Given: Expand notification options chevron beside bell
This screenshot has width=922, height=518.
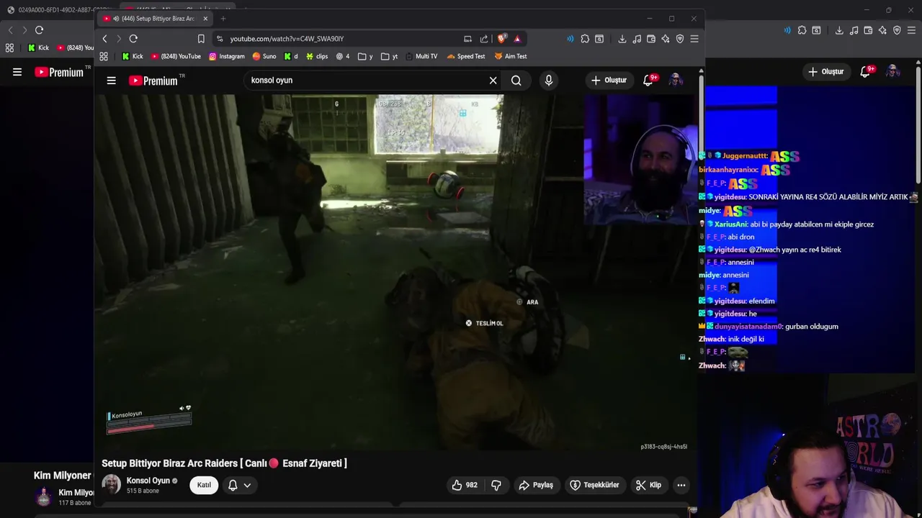Looking at the screenshot, I should pos(247,485).
